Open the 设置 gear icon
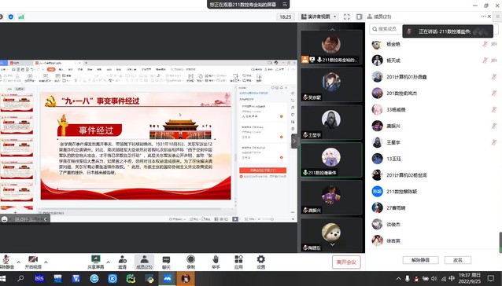Screen dimensions: 502x286 (261, 262)
